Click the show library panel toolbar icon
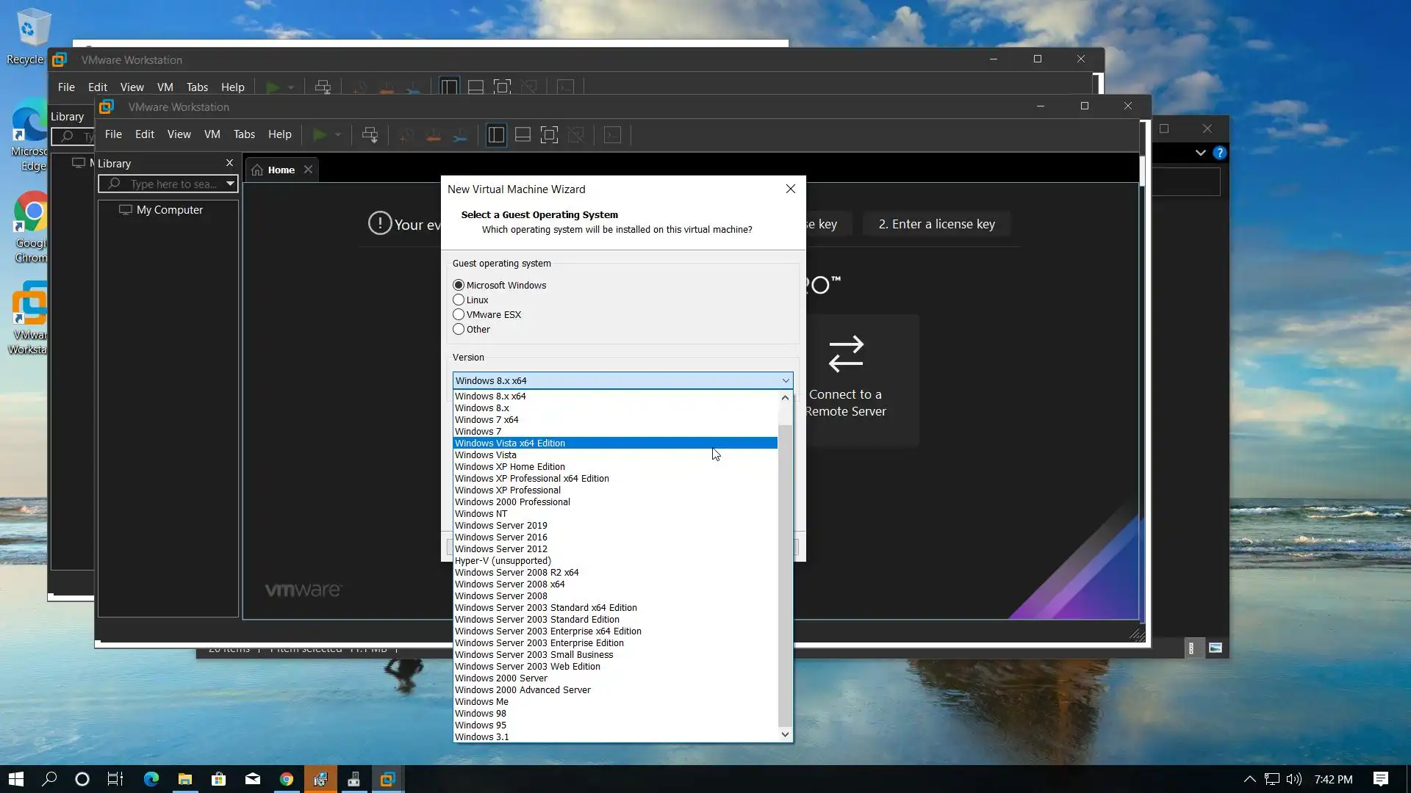1411x793 pixels. pos(496,135)
